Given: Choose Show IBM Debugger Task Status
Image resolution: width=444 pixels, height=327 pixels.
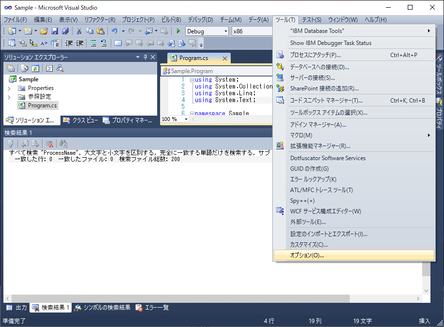Looking at the screenshot, I should tap(354, 43).
